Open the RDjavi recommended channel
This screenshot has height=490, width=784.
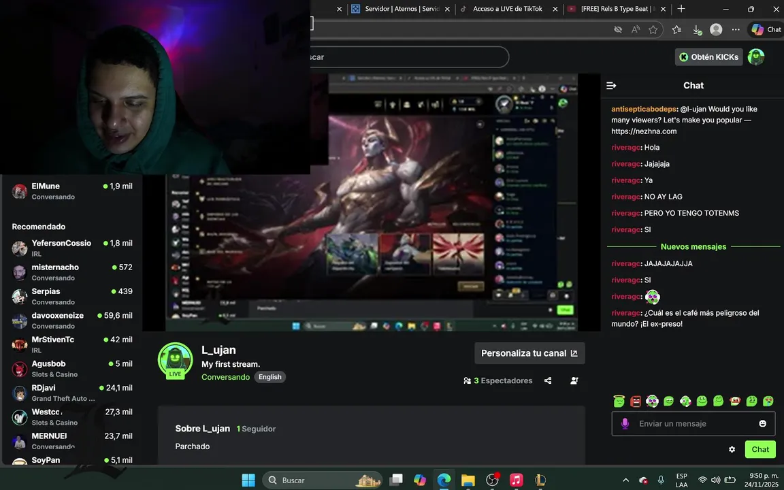[72, 393]
